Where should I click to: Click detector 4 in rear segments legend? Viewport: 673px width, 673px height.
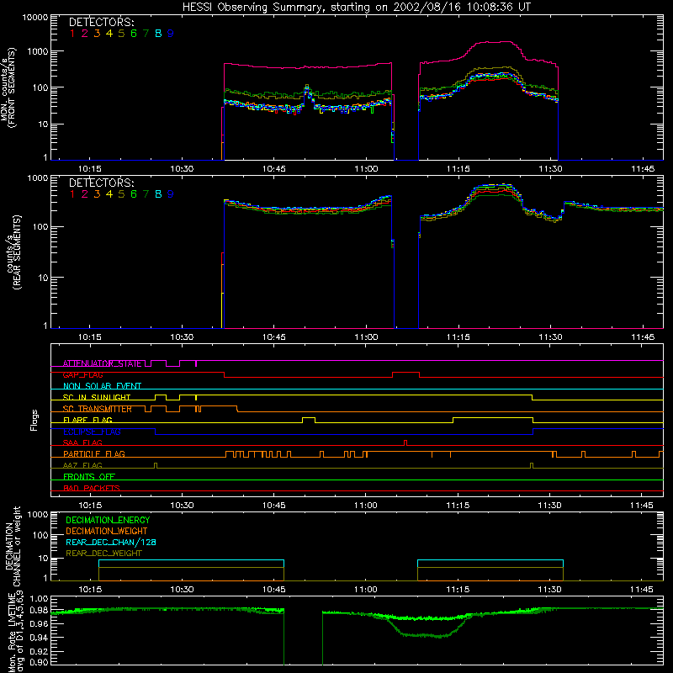[109, 194]
